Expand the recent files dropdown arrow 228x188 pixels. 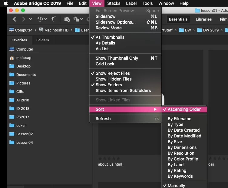[x=45, y=19]
